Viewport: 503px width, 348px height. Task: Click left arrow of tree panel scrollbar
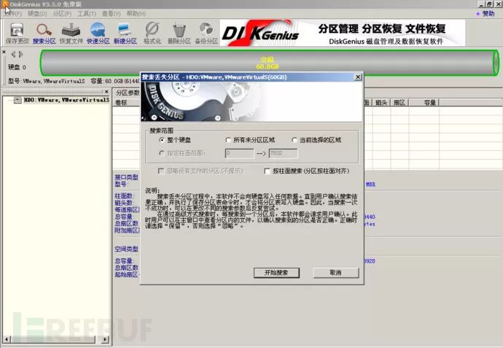pyautogui.click(x=7, y=339)
